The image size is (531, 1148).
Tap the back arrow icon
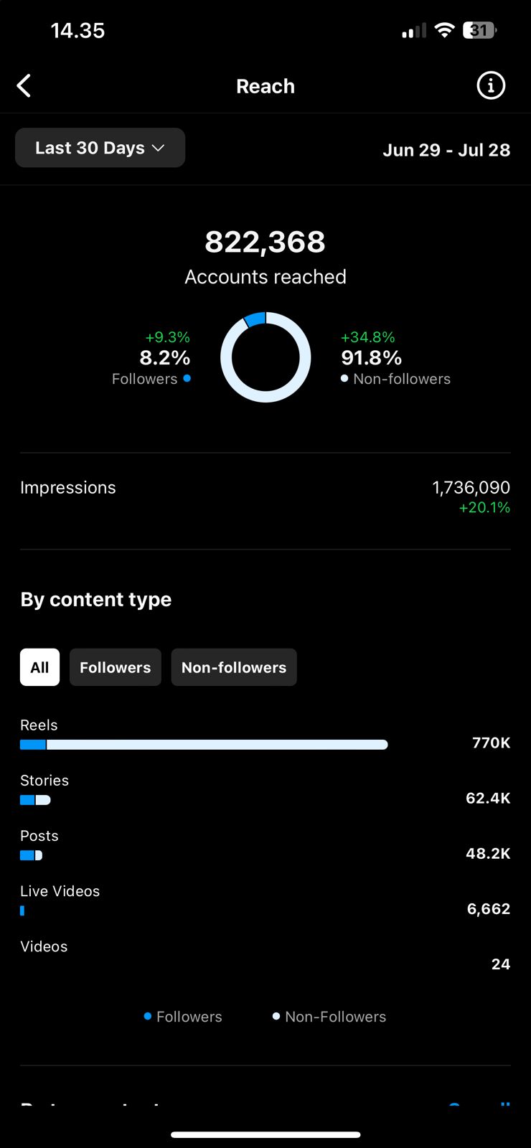24,86
